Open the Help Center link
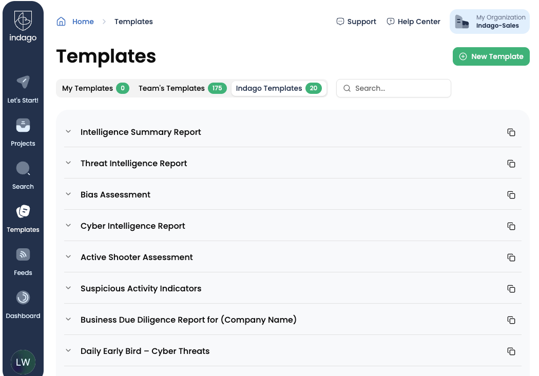Viewport: 539px width, 376px height. click(x=413, y=22)
